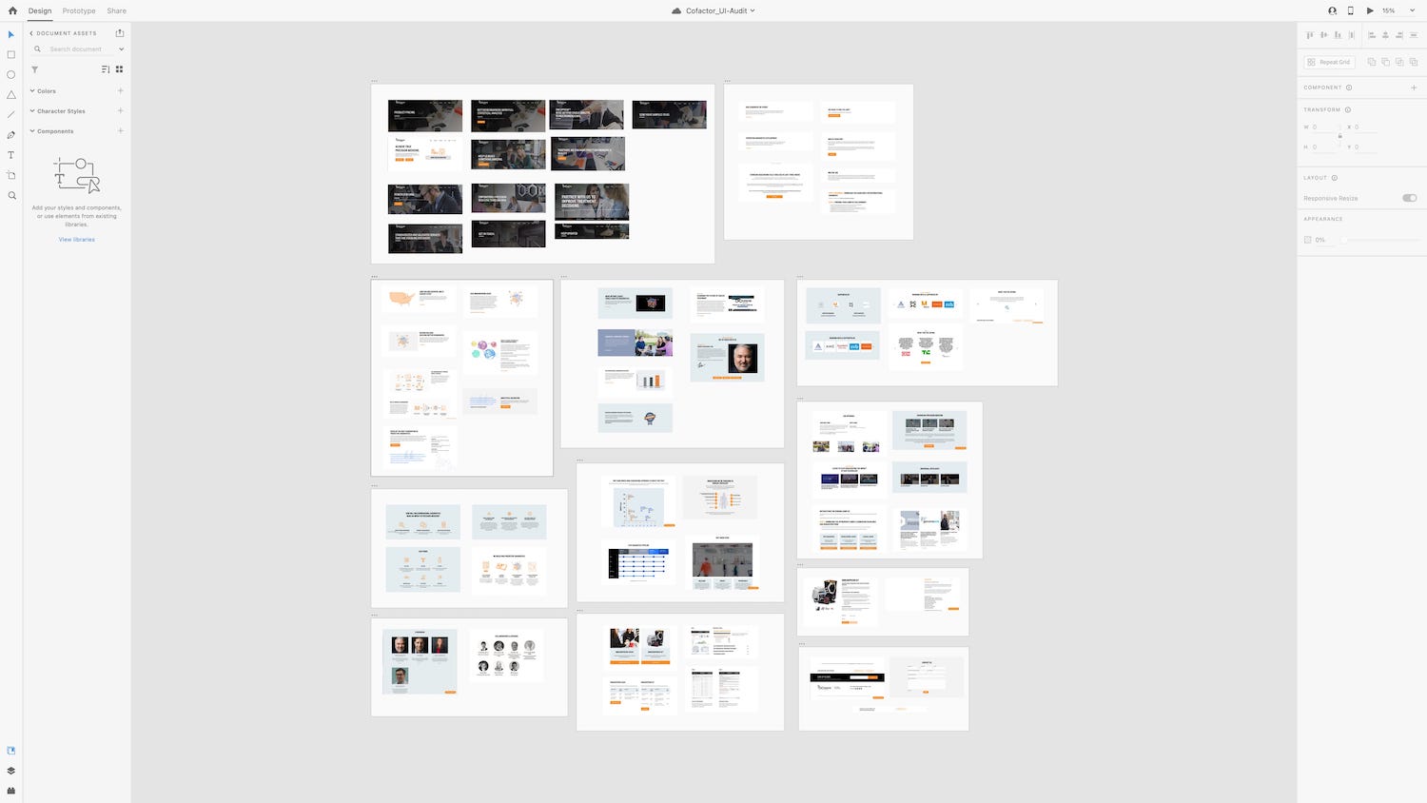Select the Text tool
The image size is (1427, 803).
click(x=11, y=155)
